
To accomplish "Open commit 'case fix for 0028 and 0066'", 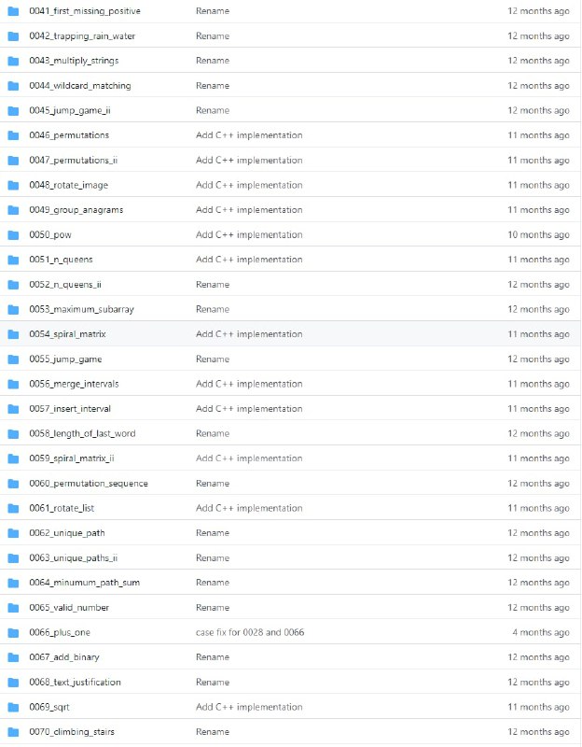I will [250, 632].
